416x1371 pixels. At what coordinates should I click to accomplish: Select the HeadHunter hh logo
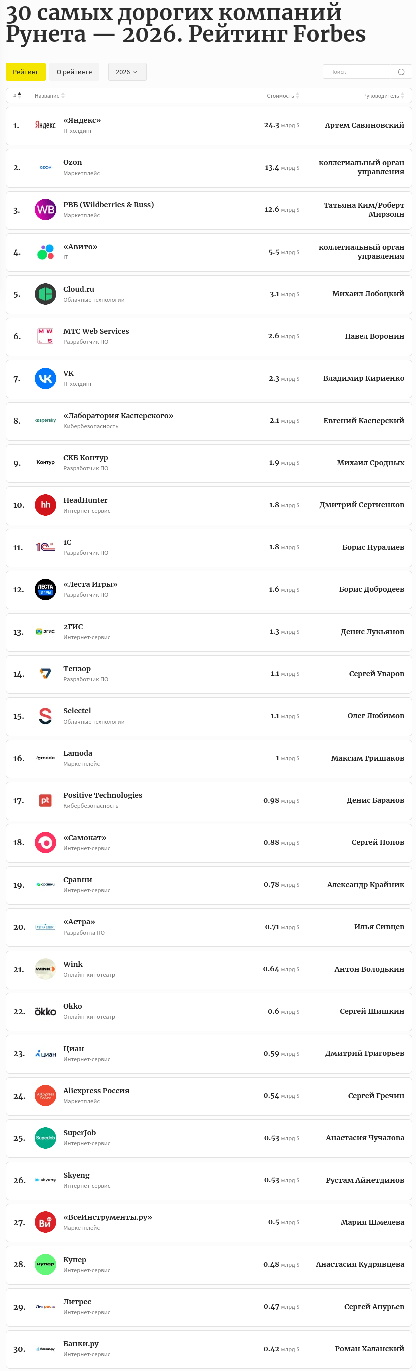point(45,505)
